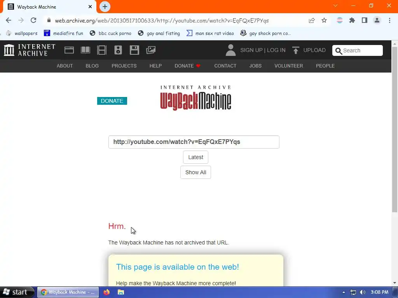The height and width of the screenshot is (298, 398).
Task: Open the PEOPLE menu item
Action: (x=325, y=66)
